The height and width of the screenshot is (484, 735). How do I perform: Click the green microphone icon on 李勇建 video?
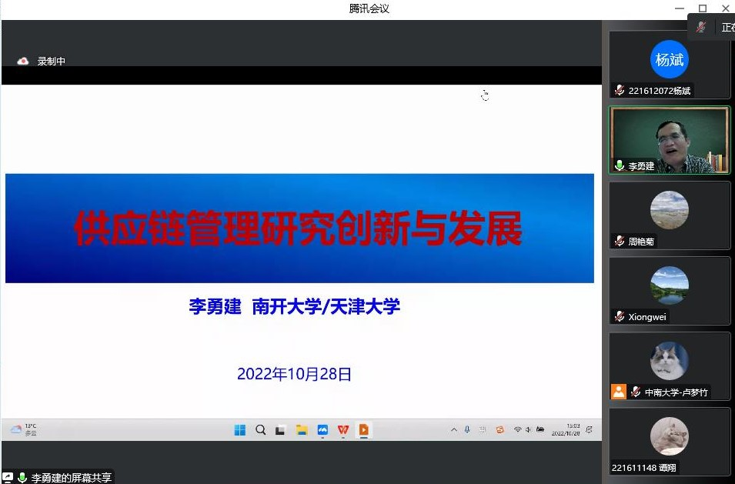click(x=620, y=166)
